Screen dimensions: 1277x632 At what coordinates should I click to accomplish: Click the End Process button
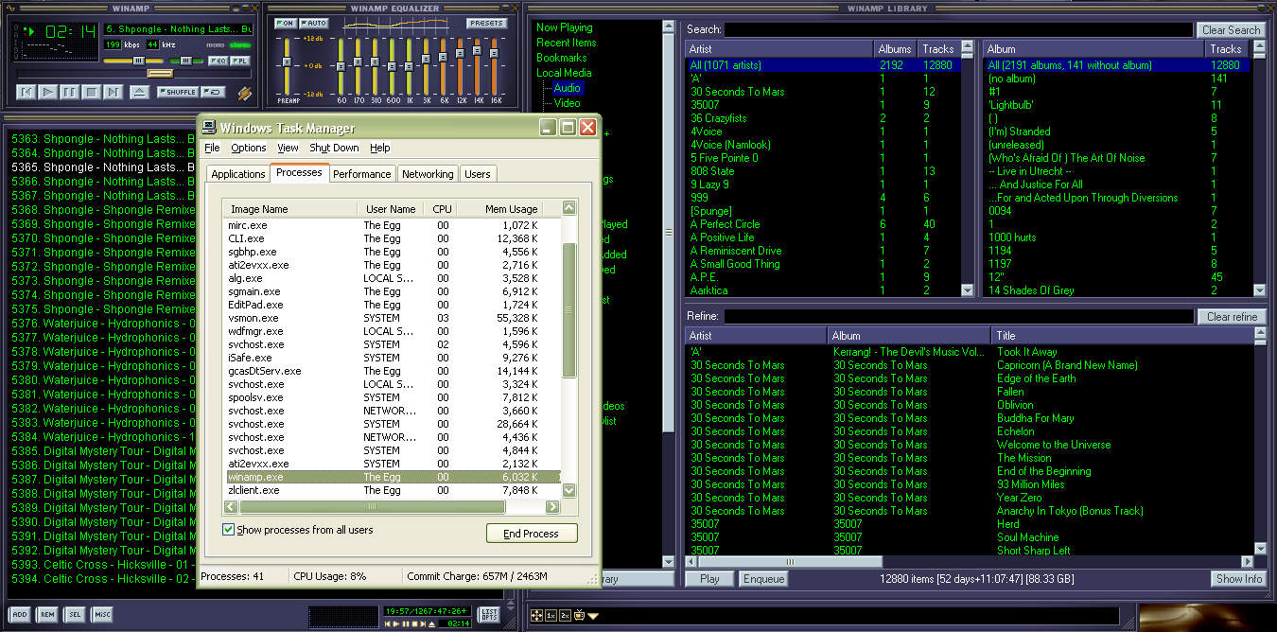[x=531, y=534]
